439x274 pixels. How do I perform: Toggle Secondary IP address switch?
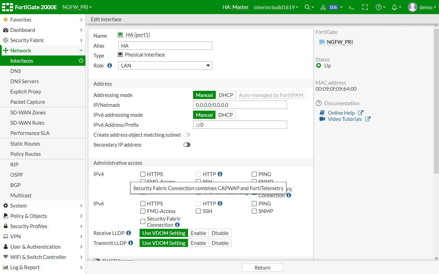coord(187,145)
